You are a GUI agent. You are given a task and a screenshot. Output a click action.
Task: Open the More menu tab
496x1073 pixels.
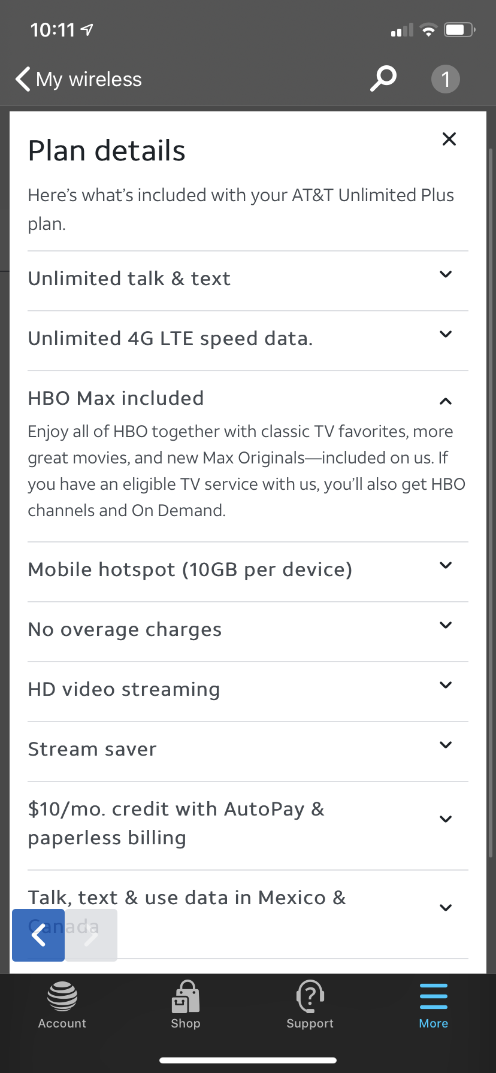pyautogui.click(x=434, y=1006)
